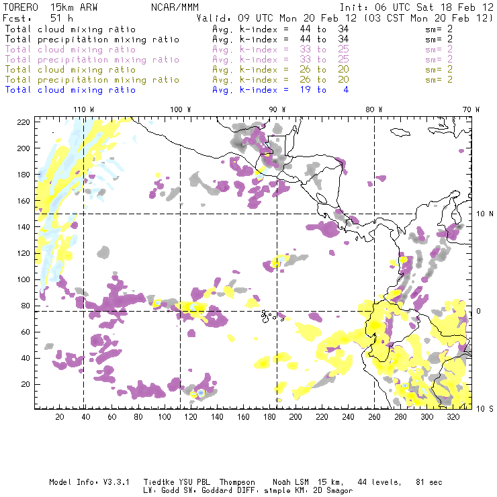Click '160' on the vertical axis
The width and height of the screenshot is (497, 497).
[x=24, y=201]
